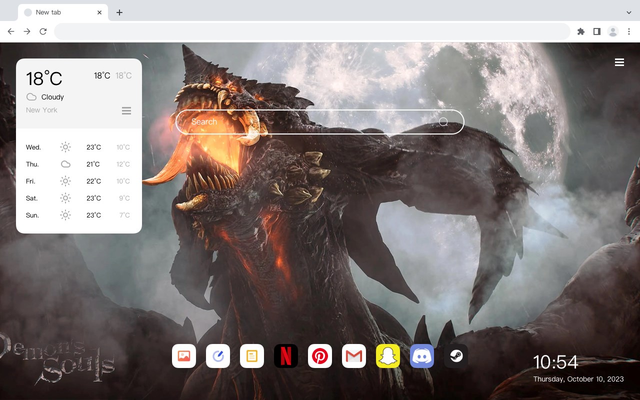This screenshot has width=640, height=400.
Task: Open the Pinterest shortcut
Action: pos(320,356)
